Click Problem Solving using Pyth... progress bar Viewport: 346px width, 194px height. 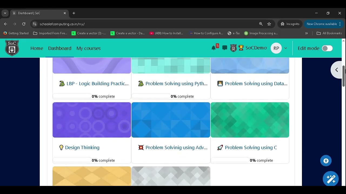click(x=151, y=96)
